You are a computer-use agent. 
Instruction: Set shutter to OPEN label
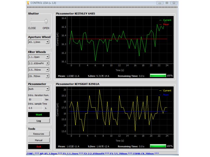click(46, 28)
